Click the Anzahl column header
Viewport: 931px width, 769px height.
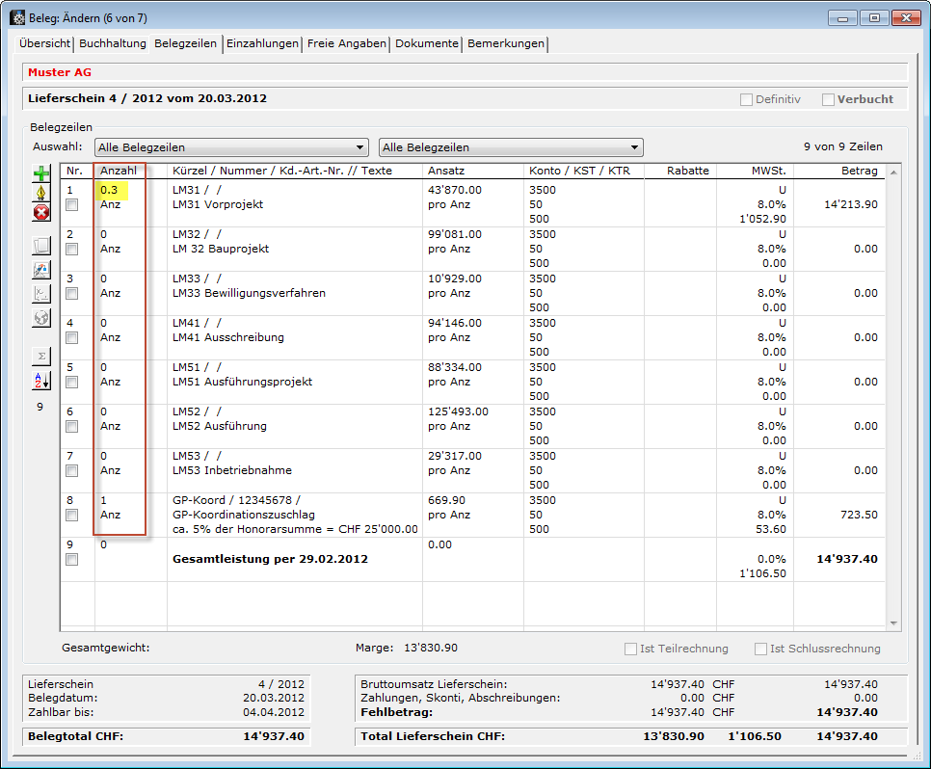119,171
